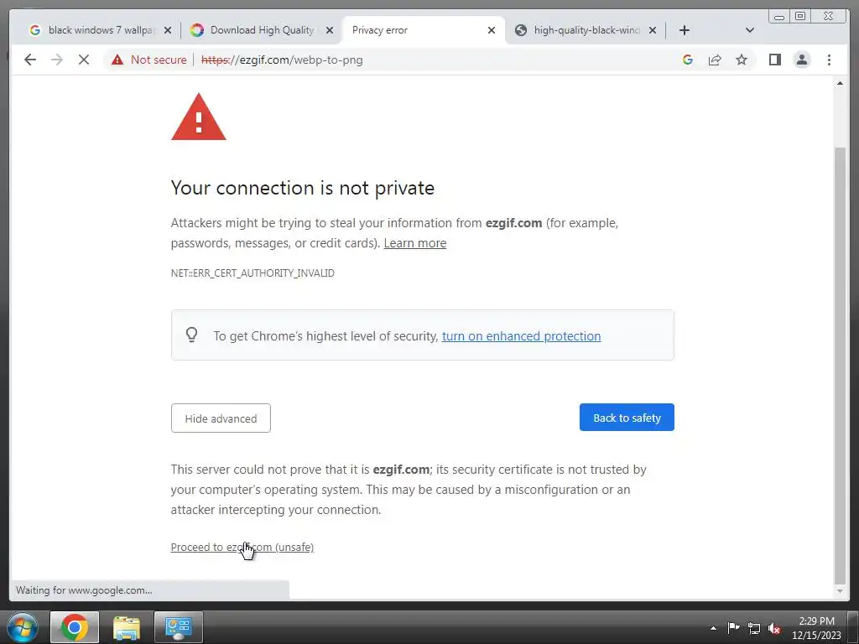859x644 pixels.
Task: Show hidden system tray icons arrow
Action: point(713,629)
